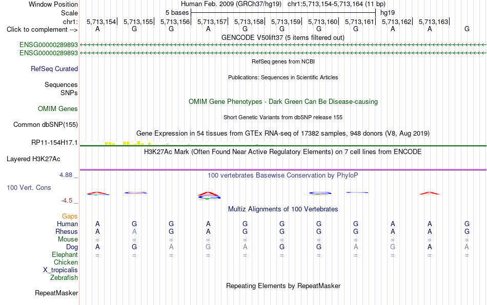Viewport: 487px width, 305px height.
Task: Open 'Short Genetic Variants from dbSNP release 155'
Action: (283, 118)
